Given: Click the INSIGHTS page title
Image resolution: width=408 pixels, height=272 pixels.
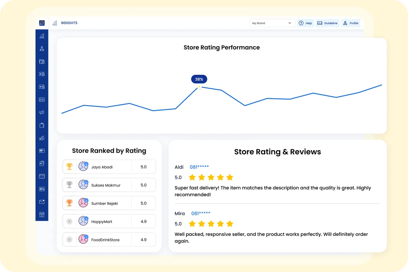Looking at the screenshot, I should (x=69, y=23).
